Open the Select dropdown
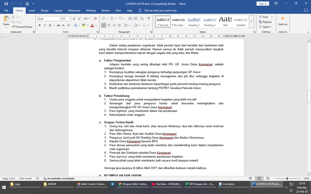This screenshot has width=311, height=194. coord(265,27)
